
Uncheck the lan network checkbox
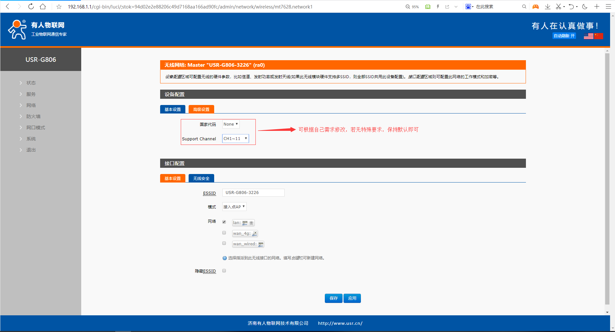pos(224,222)
